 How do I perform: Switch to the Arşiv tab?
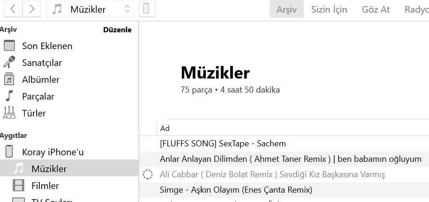(x=286, y=9)
